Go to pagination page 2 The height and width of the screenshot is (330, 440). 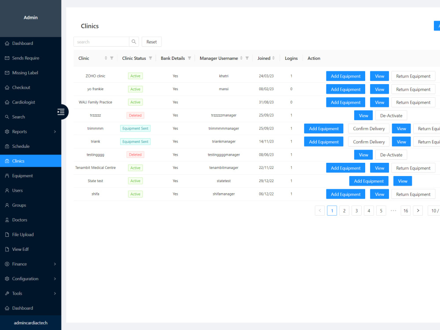pyautogui.click(x=345, y=211)
